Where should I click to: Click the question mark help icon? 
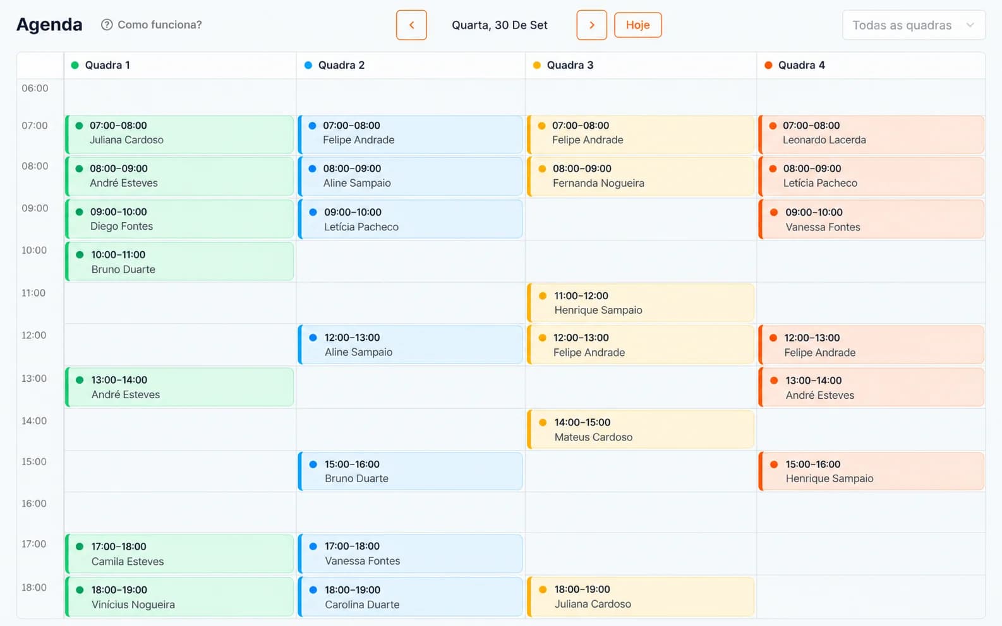point(107,25)
